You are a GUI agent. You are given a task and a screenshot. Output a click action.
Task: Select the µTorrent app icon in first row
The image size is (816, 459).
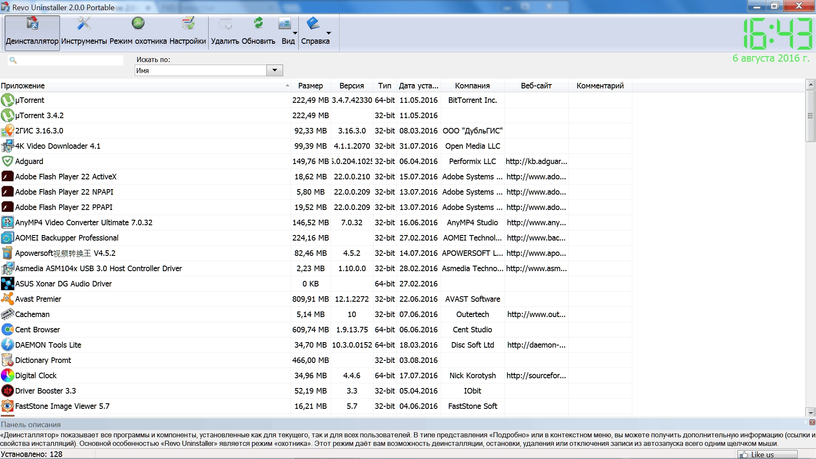pos(8,100)
